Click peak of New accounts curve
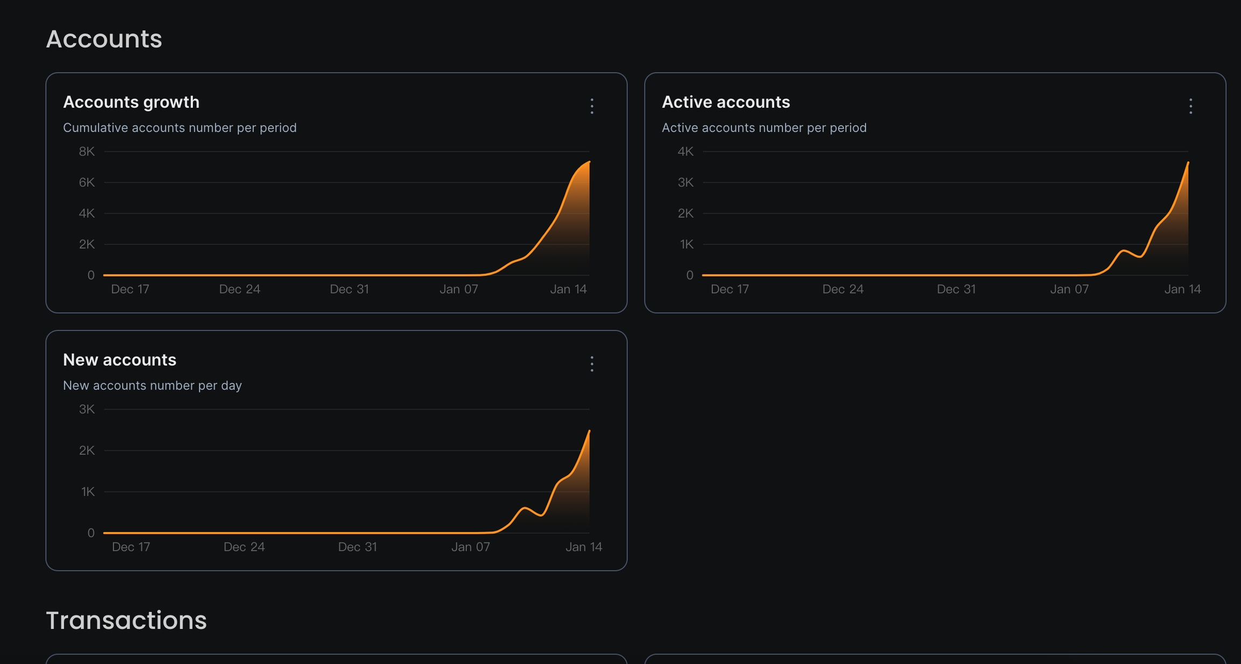 [589, 431]
